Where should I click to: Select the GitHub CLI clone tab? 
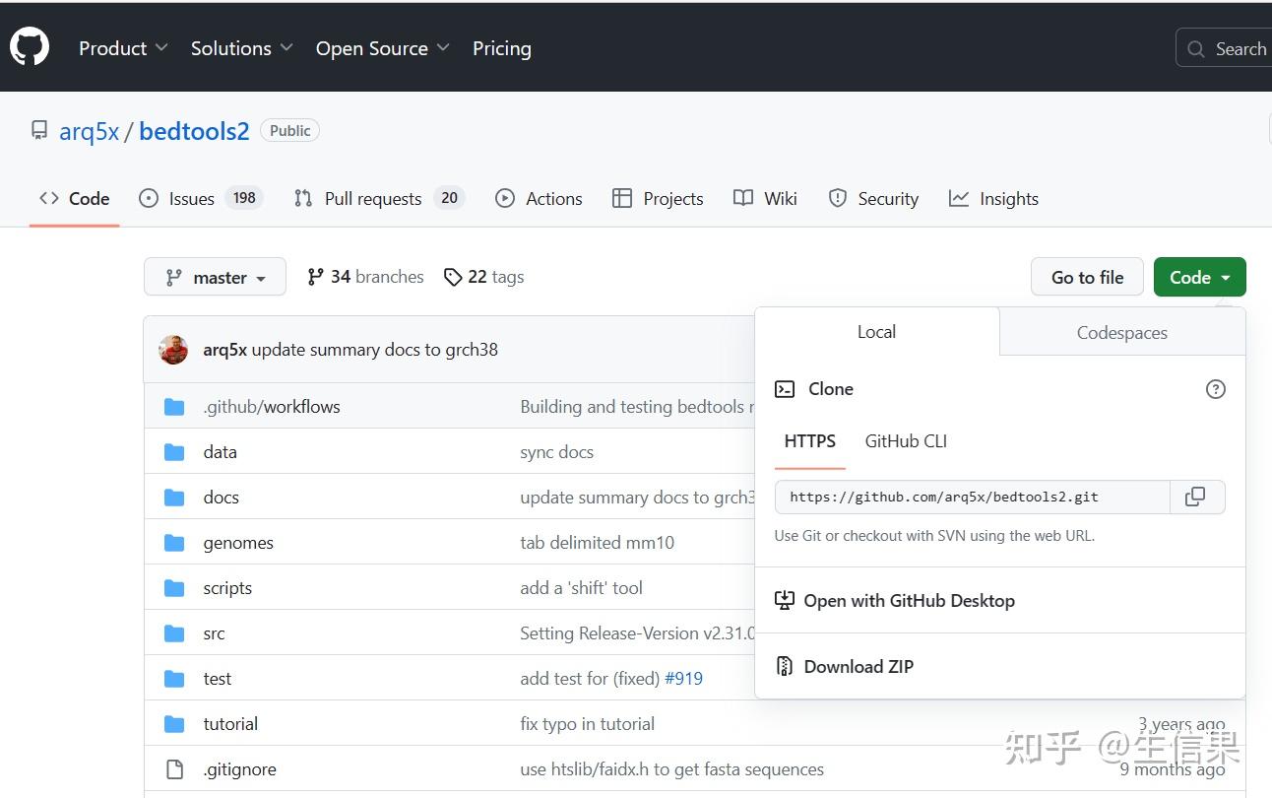(x=906, y=441)
